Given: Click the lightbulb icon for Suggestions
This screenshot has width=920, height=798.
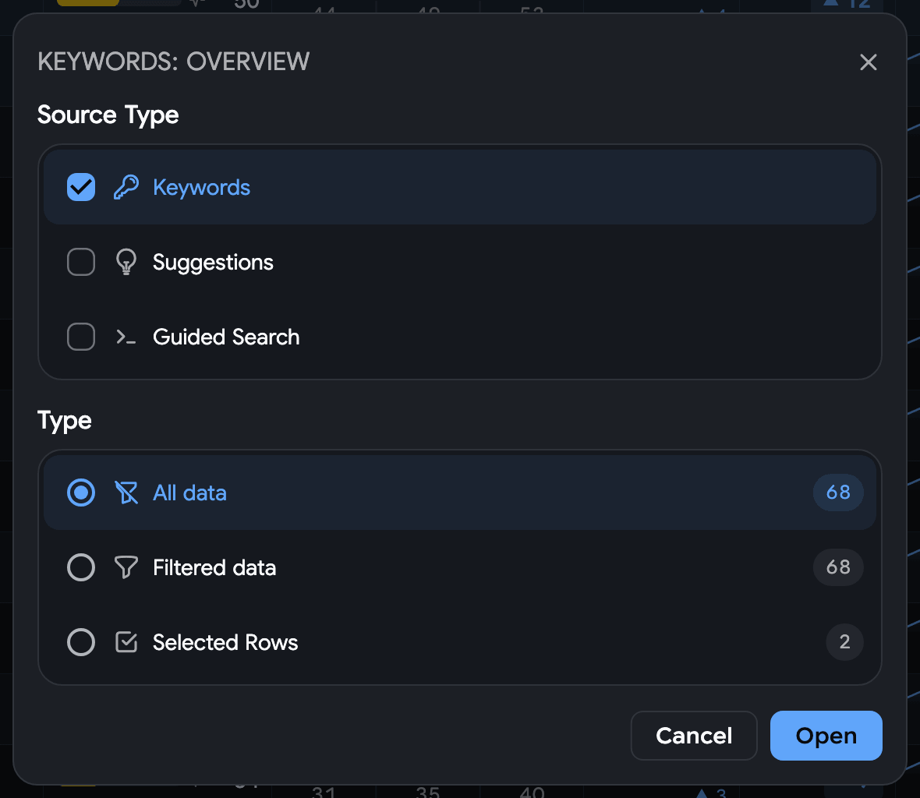Looking at the screenshot, I should [126, 262].
